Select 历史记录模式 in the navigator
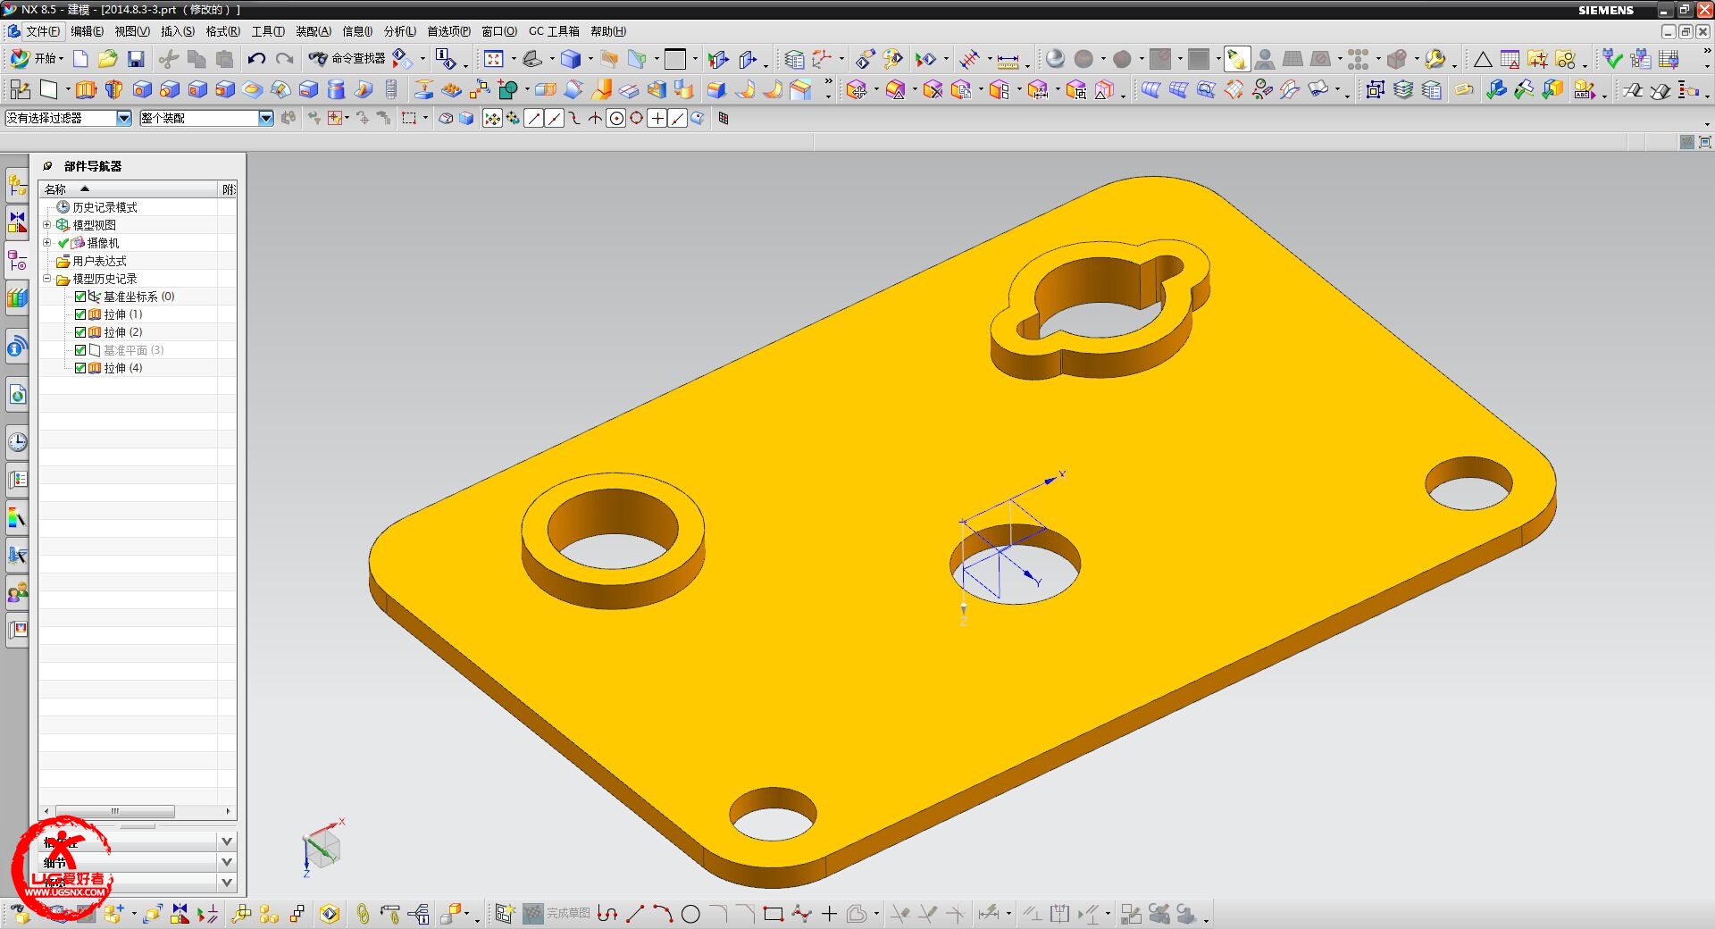1715x929 pixels. coord(105,207)
